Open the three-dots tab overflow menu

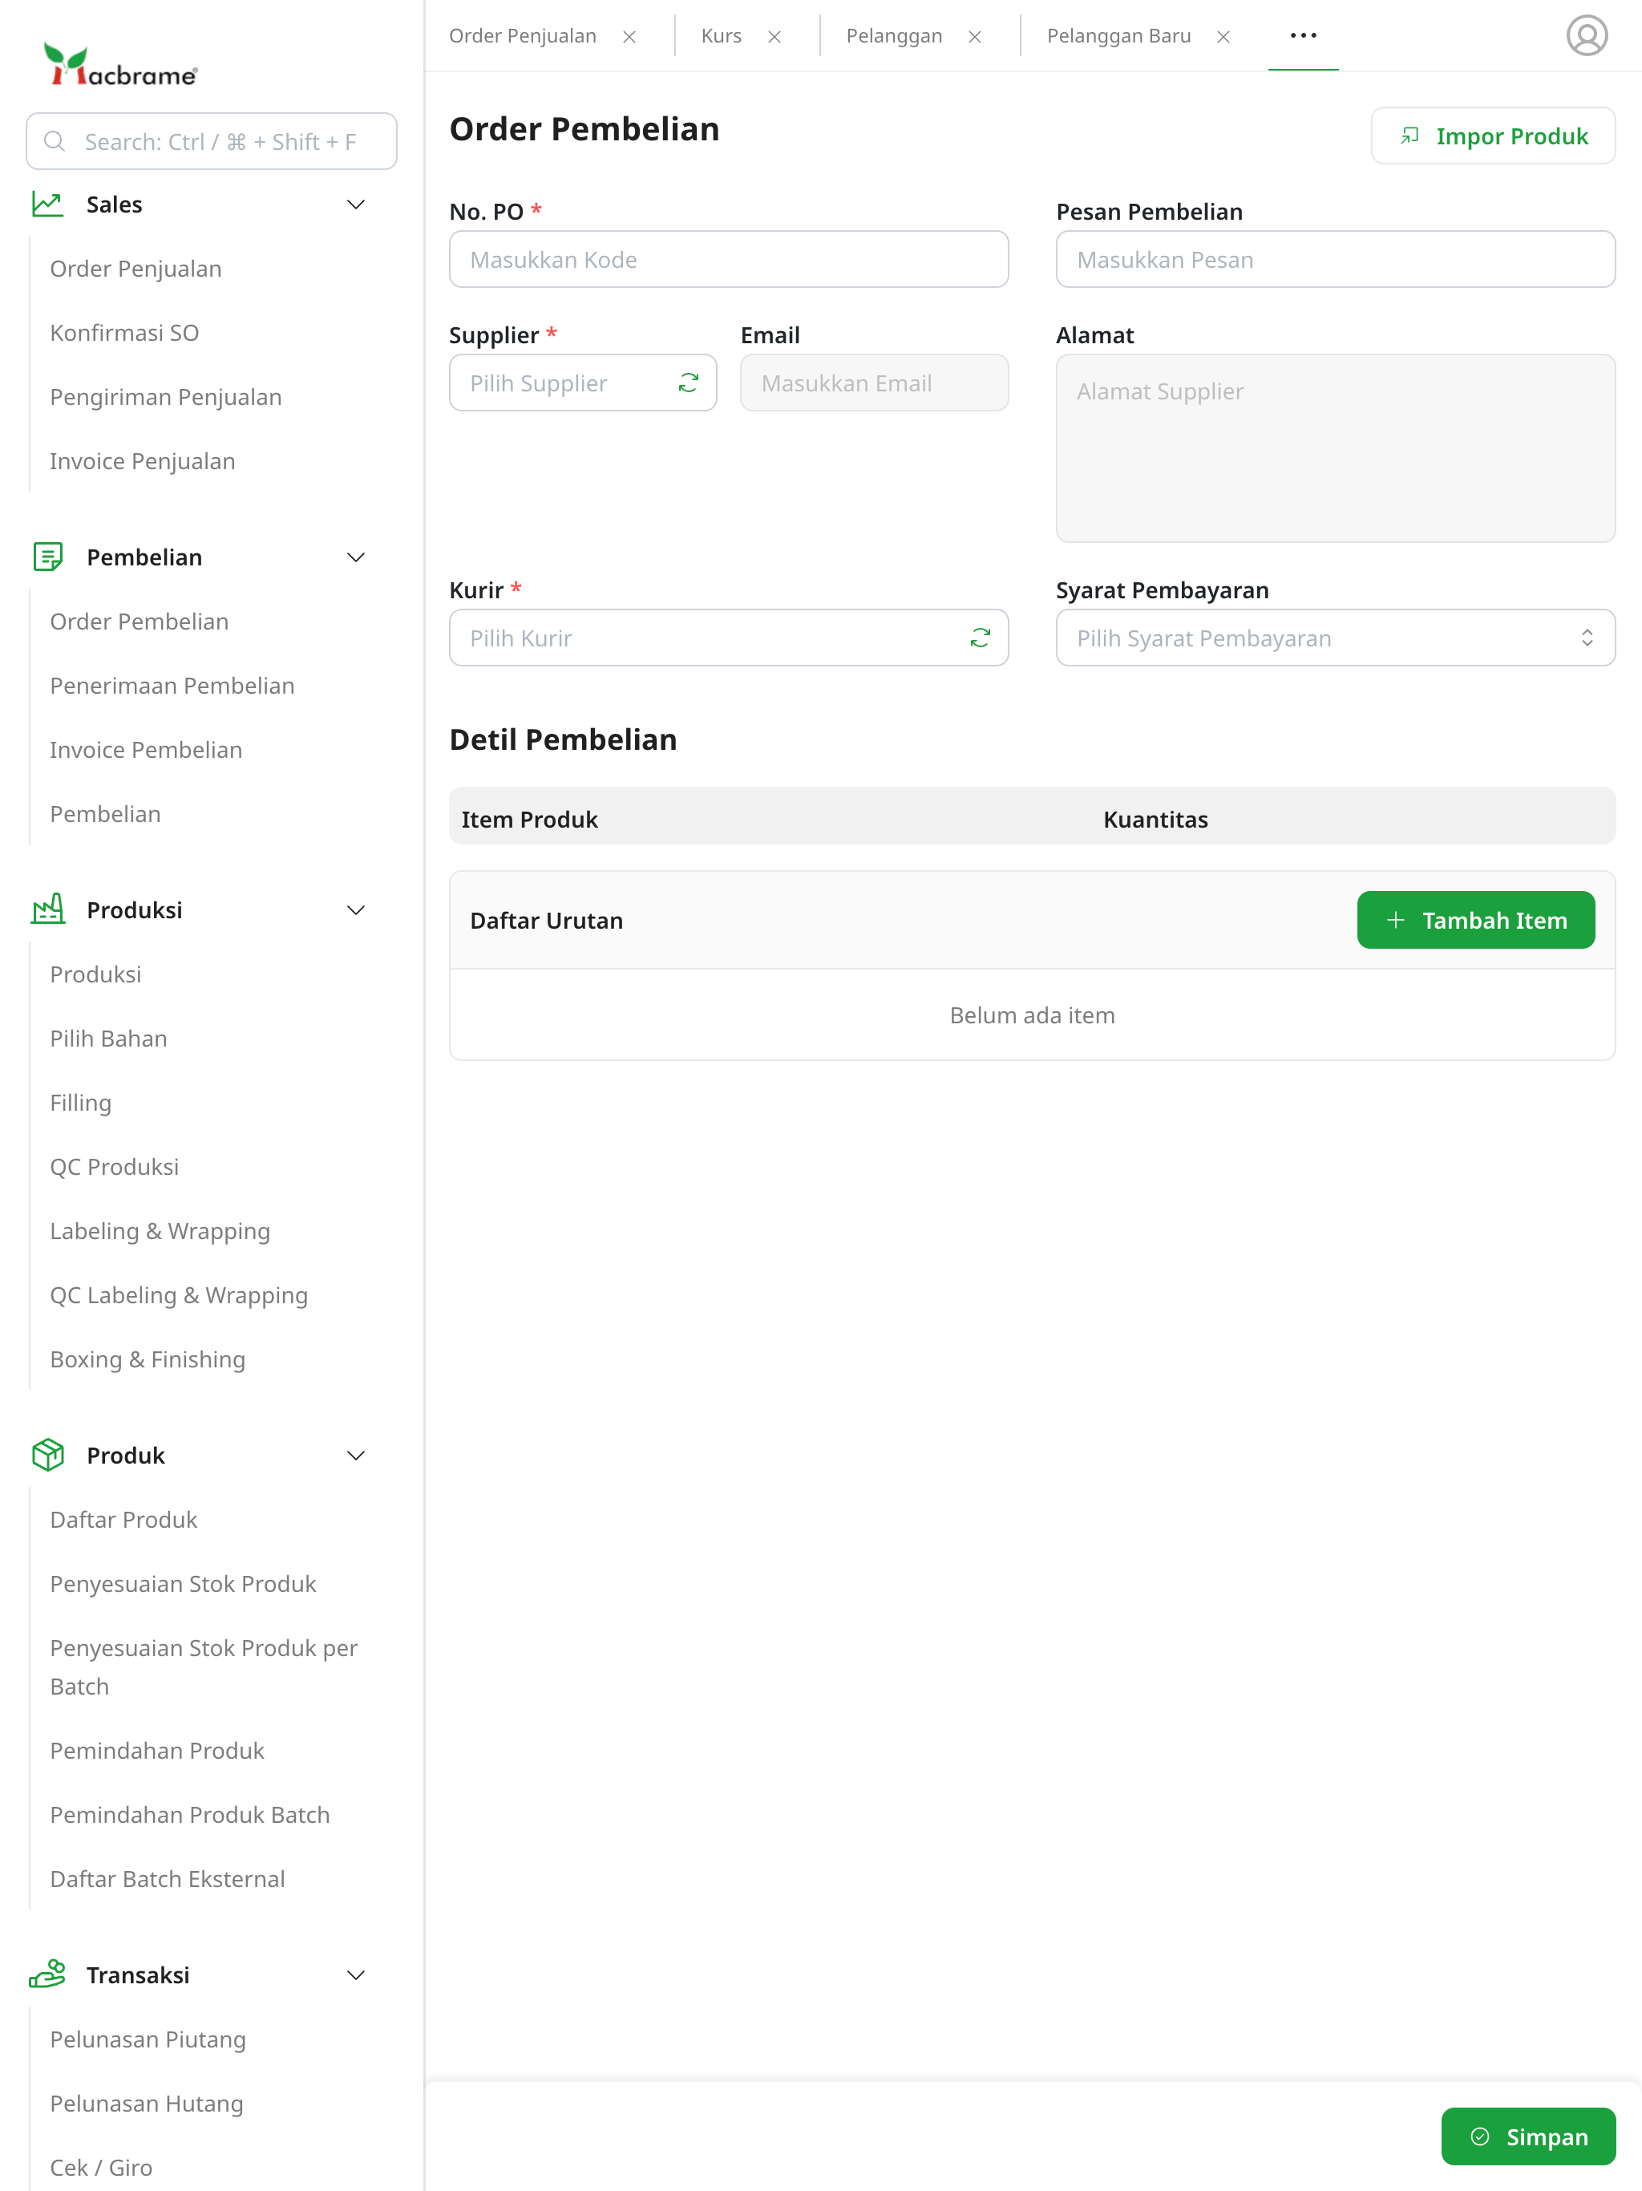point(1302,35)
